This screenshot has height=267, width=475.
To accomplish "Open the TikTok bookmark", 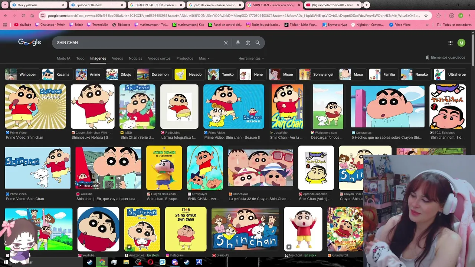I will [301, 25].
